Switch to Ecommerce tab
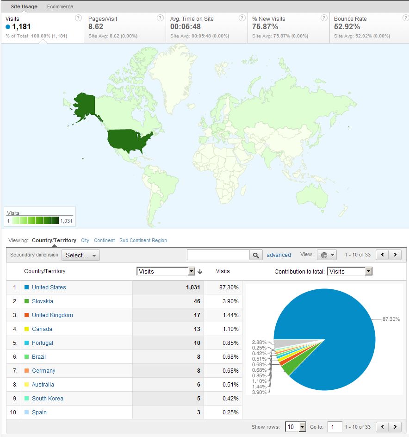The image size is (409, 437). [x=60, y=6]
